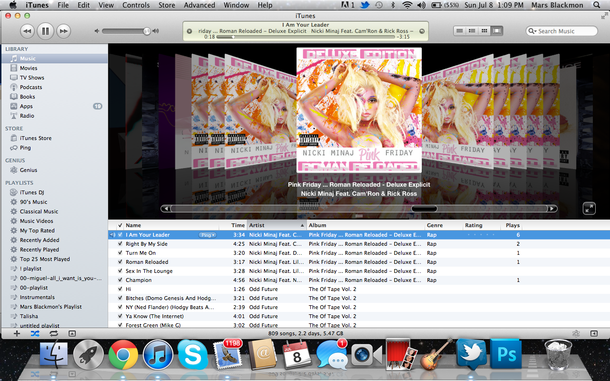The width and height of the screenshot is (610, 381).
Task: Sort songs by the Time column
Action: click(233, 225)
